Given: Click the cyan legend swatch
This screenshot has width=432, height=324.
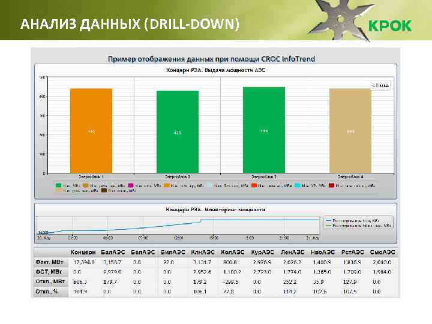Looking at the screenshot, I should pyautogui.click(x=297, y=185).
